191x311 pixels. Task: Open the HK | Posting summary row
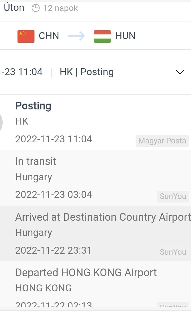(x=87, y=72)
